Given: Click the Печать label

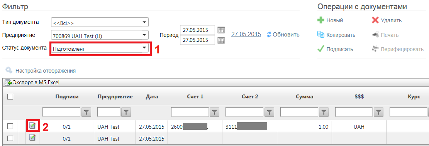Looking at the screenshot, I should [x=390, y=35].
